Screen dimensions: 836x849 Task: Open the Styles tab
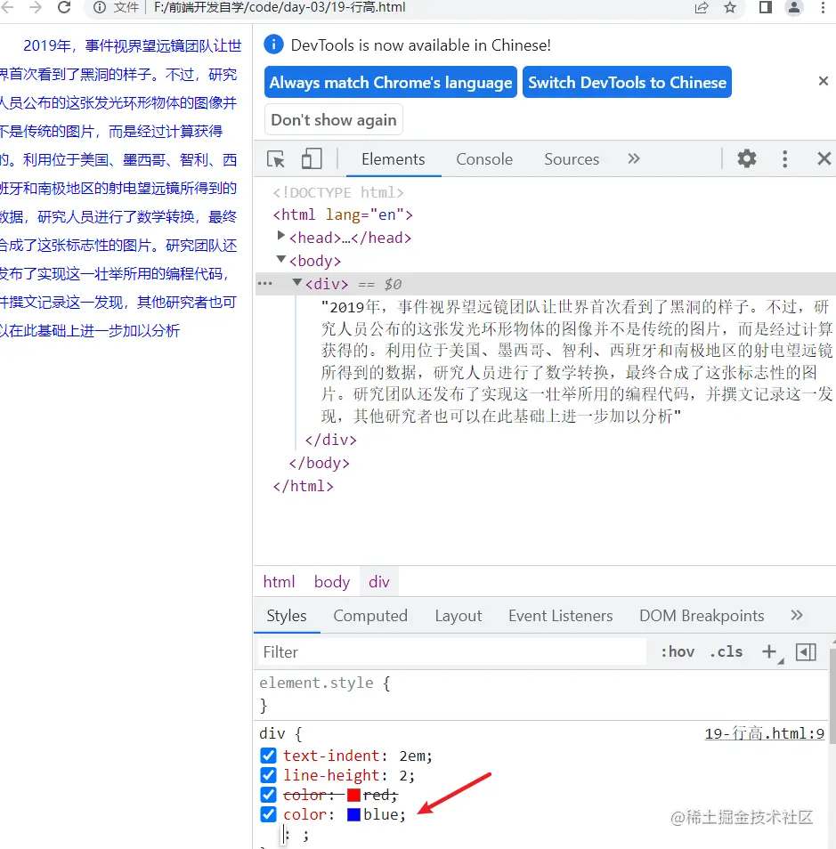click(x=287, y=616)
